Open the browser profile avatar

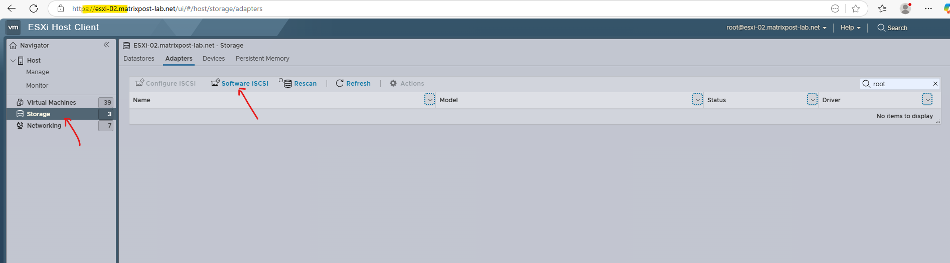[905, 9]
